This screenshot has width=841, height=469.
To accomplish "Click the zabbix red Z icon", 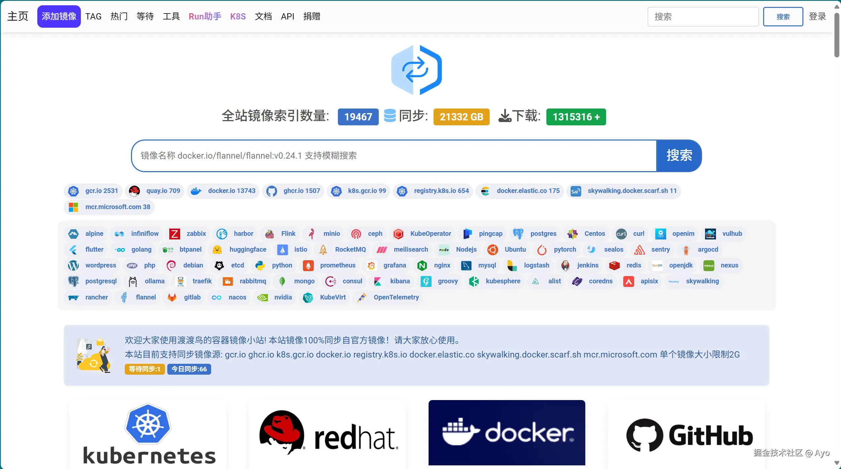I will [x=175, y=234].
